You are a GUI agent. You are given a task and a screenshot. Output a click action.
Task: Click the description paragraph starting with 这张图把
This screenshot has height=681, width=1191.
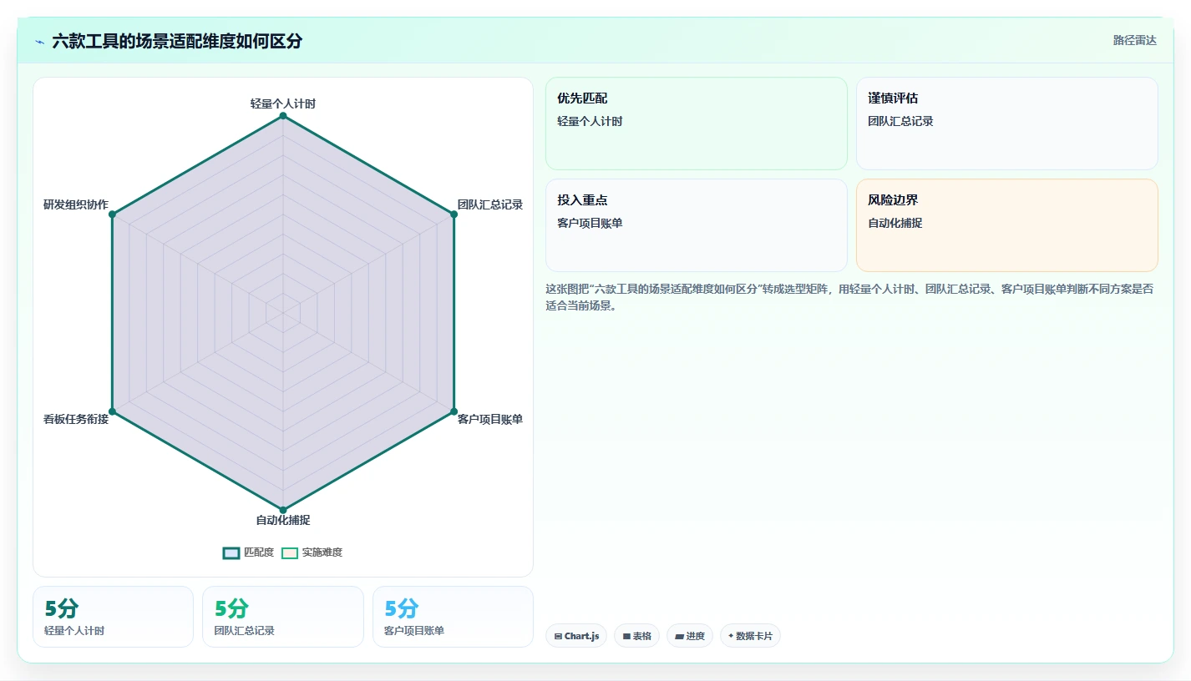850,297
